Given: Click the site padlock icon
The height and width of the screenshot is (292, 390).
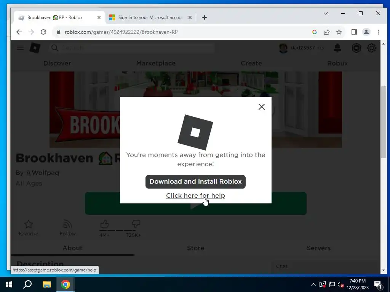Looking at the screenshot, I should coord(59,32).
